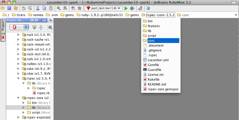Open the project view selector dropdown
The height and width of the screenshot is (120, 239).
(x=19, y=27)
